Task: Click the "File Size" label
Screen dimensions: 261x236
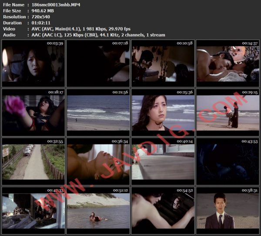Action: [x=12, y=11]
